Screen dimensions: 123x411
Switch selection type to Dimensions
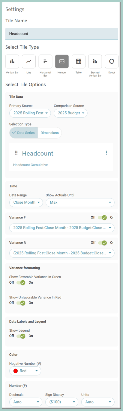(49, 133)
